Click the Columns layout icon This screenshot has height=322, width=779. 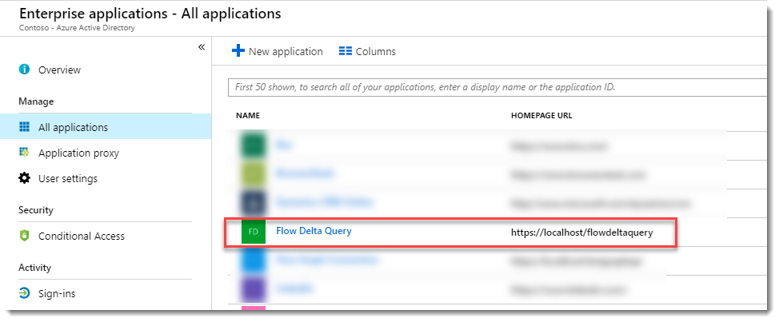[346, 51]
